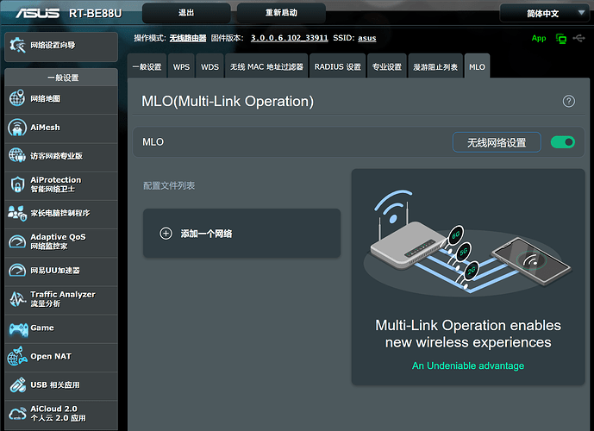Open the MLO help question mark icon
Screen dimensions: 594x431
(568, 101)
